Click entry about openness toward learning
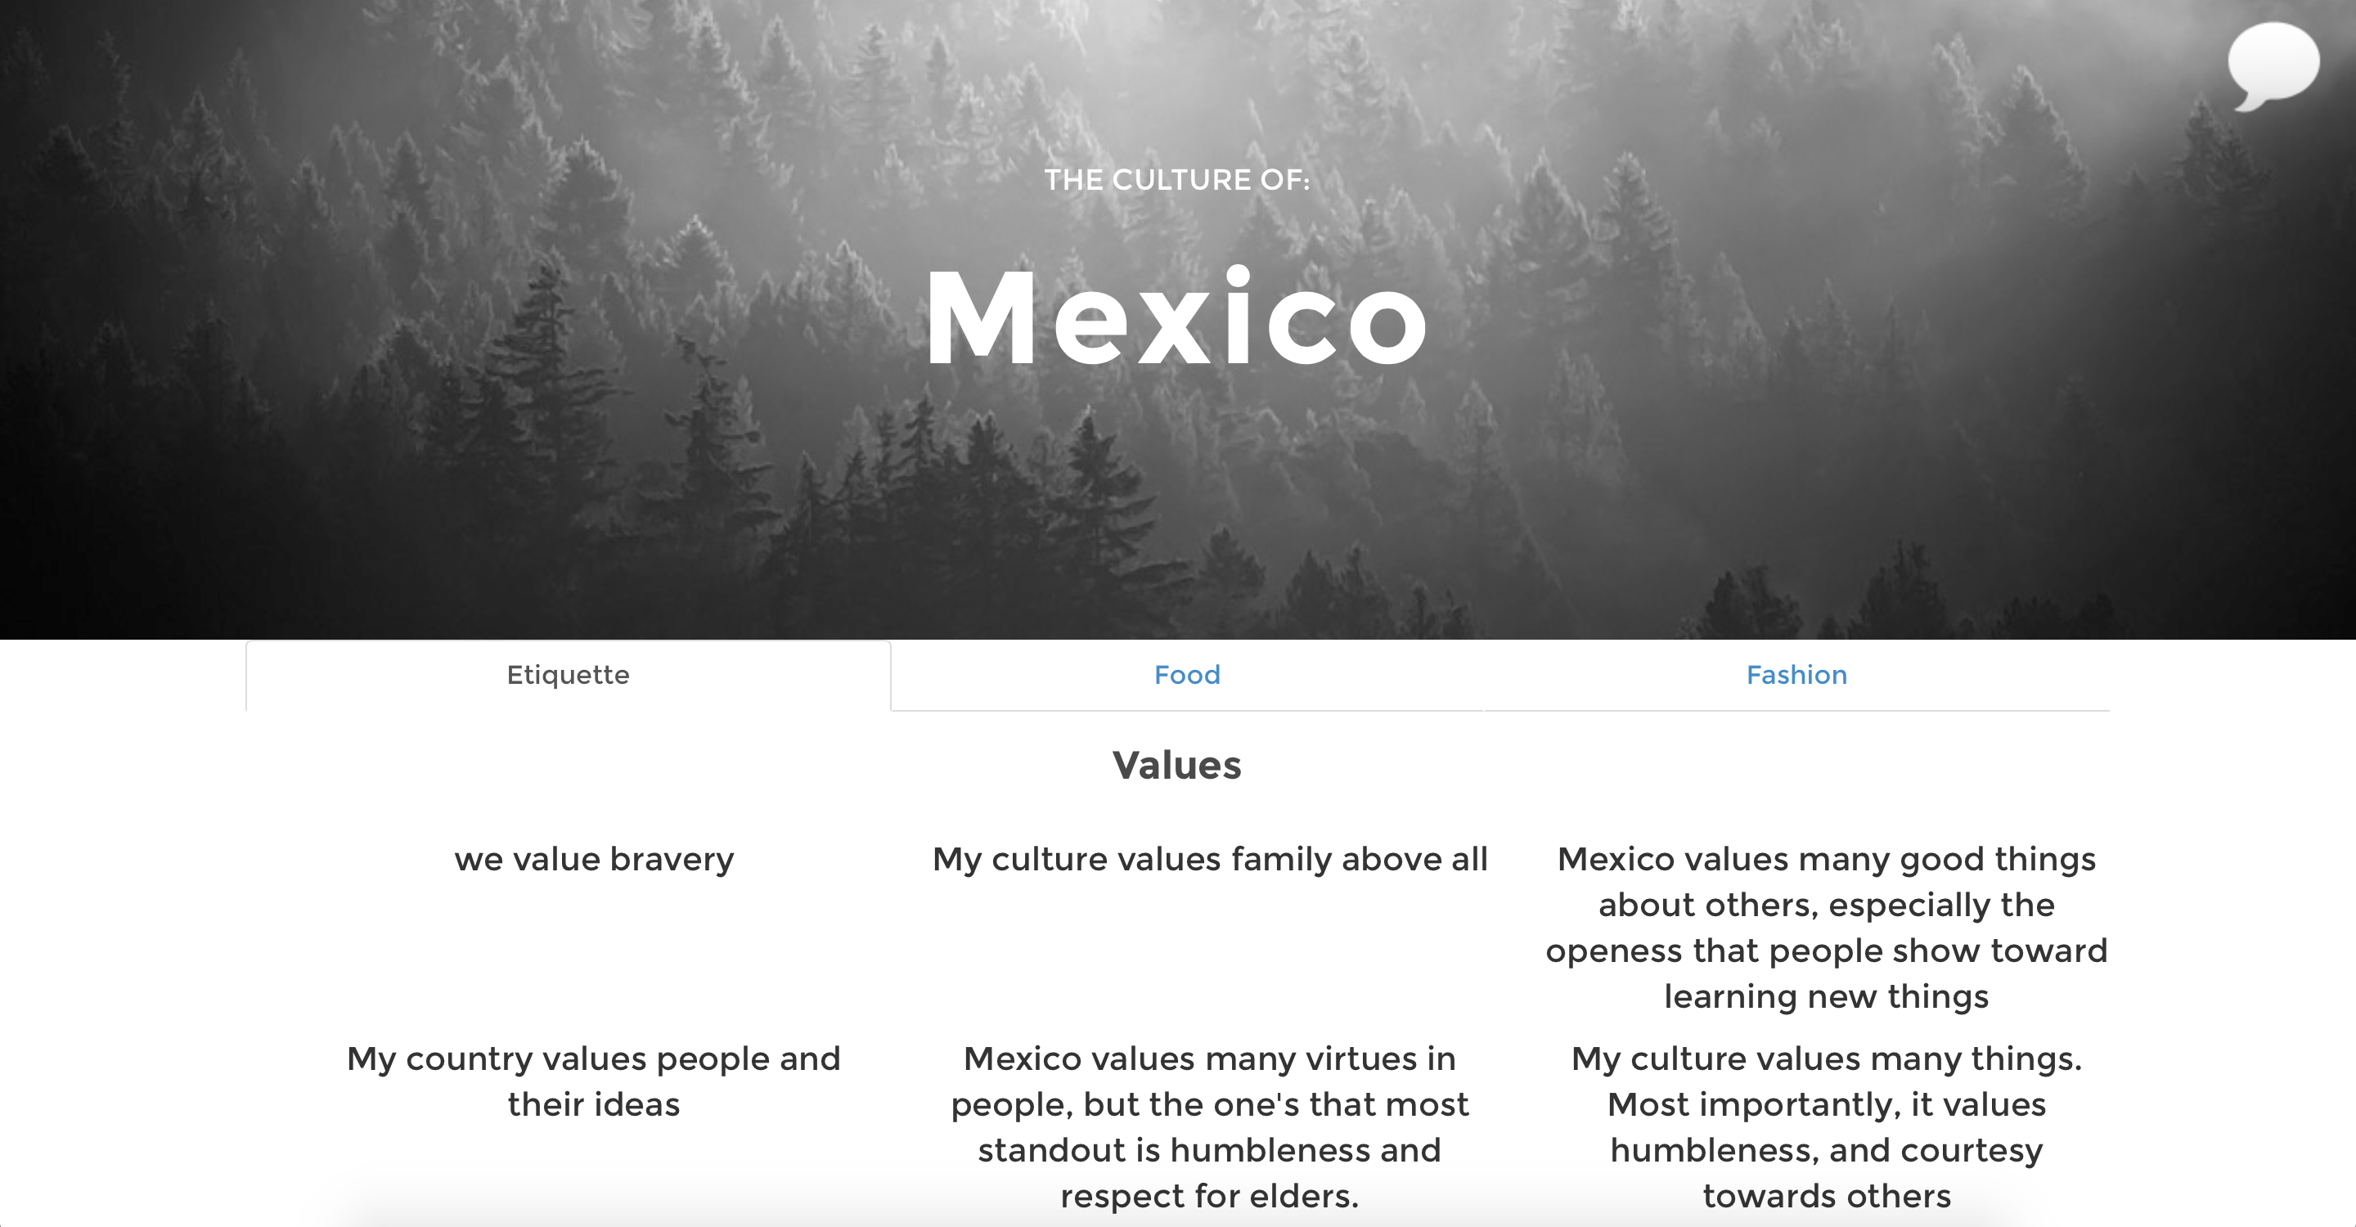The width and height of the screenshot is (2356, 1227). (1826, 927)
